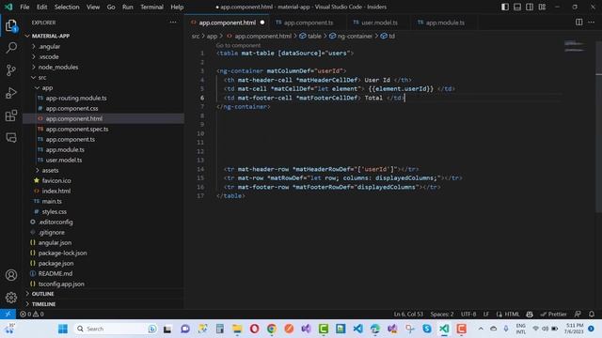Image resolution: width=602 pixels, height=338 pixels.
Task: Click the editor vertical scrollbar
Action: 598,127
